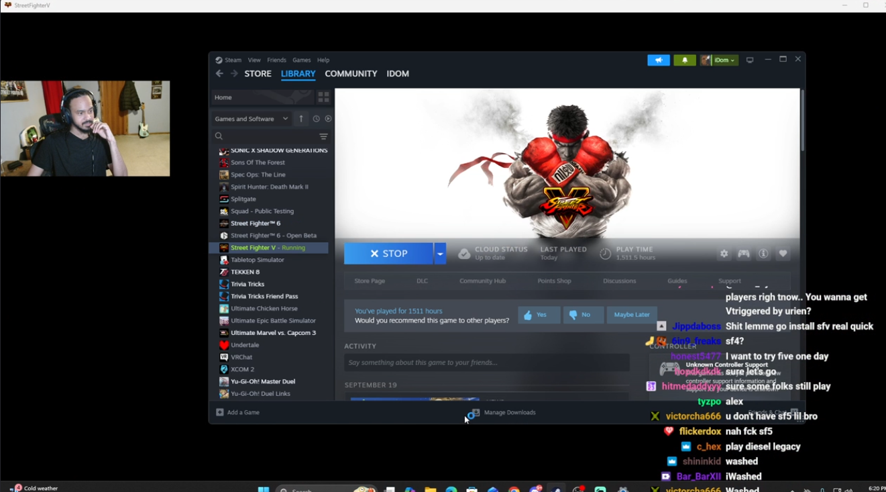This screenshot has height=492, width=886.
Task: Open the green notifications bell
Action: 685,60
